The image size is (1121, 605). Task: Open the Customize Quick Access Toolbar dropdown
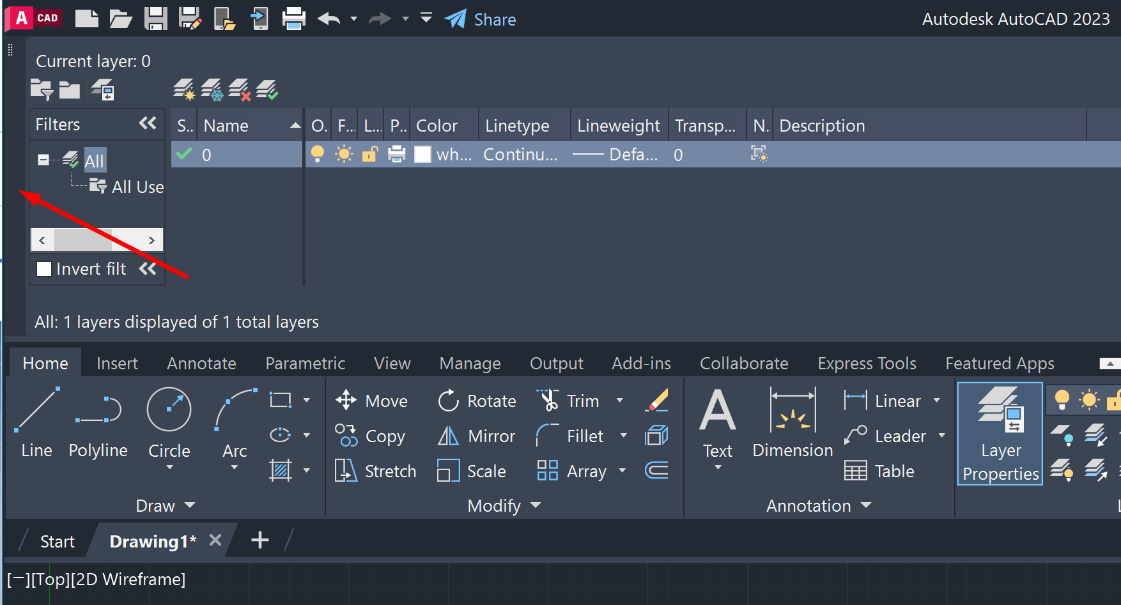pyautogui.click(x=426, y=18)
